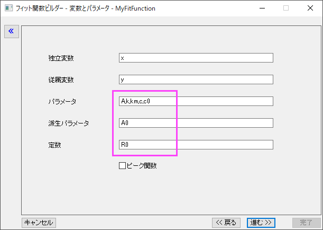Minimize the Fit Function Builder window
Image resolution: width=323 pixels, height=230 pixels.
(262, 8)
